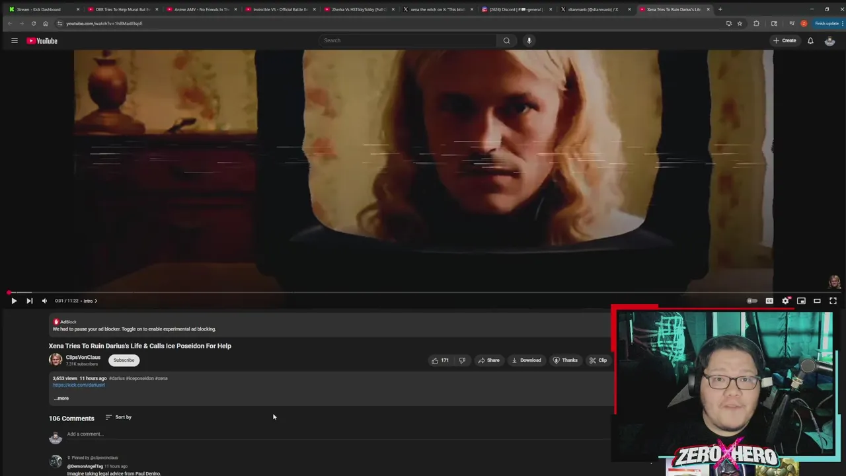The image size is (846, 476).
Task: Open the browser extensions puzzle icon
Action: pos(756,23)
